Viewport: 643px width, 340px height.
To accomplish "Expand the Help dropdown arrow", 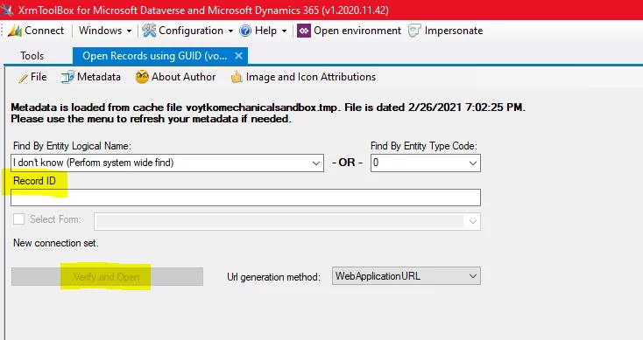I will coord(284,31).
